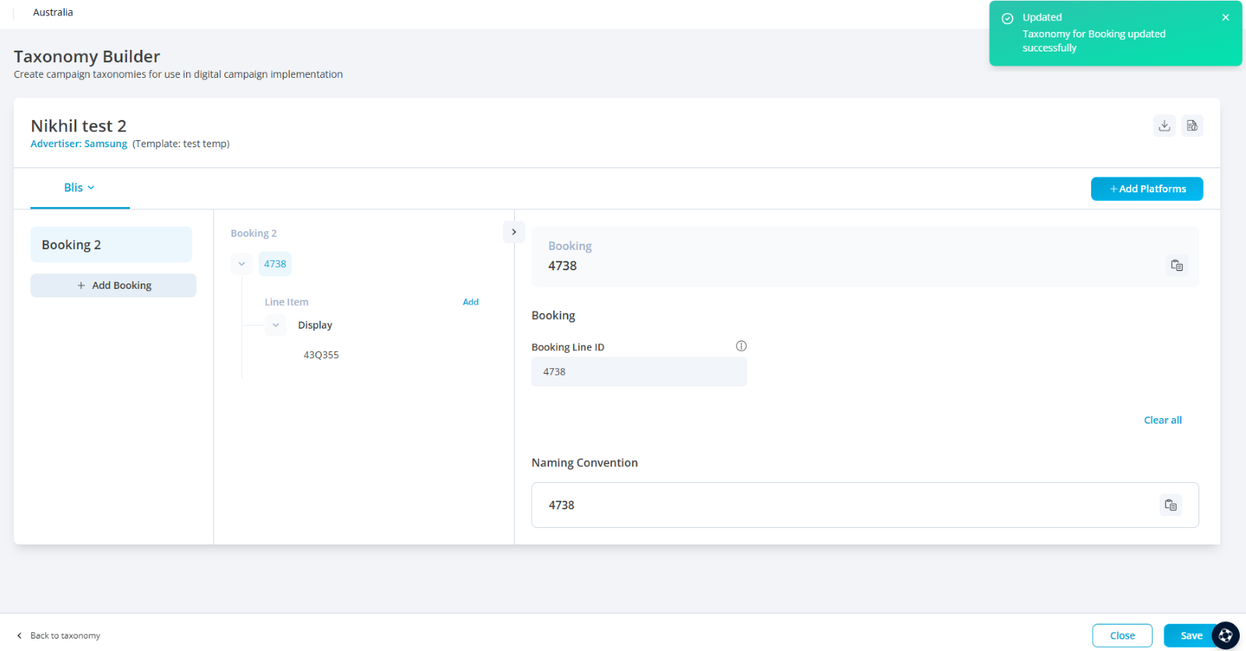Collapse the Display line item node

(x=276, y=325)
